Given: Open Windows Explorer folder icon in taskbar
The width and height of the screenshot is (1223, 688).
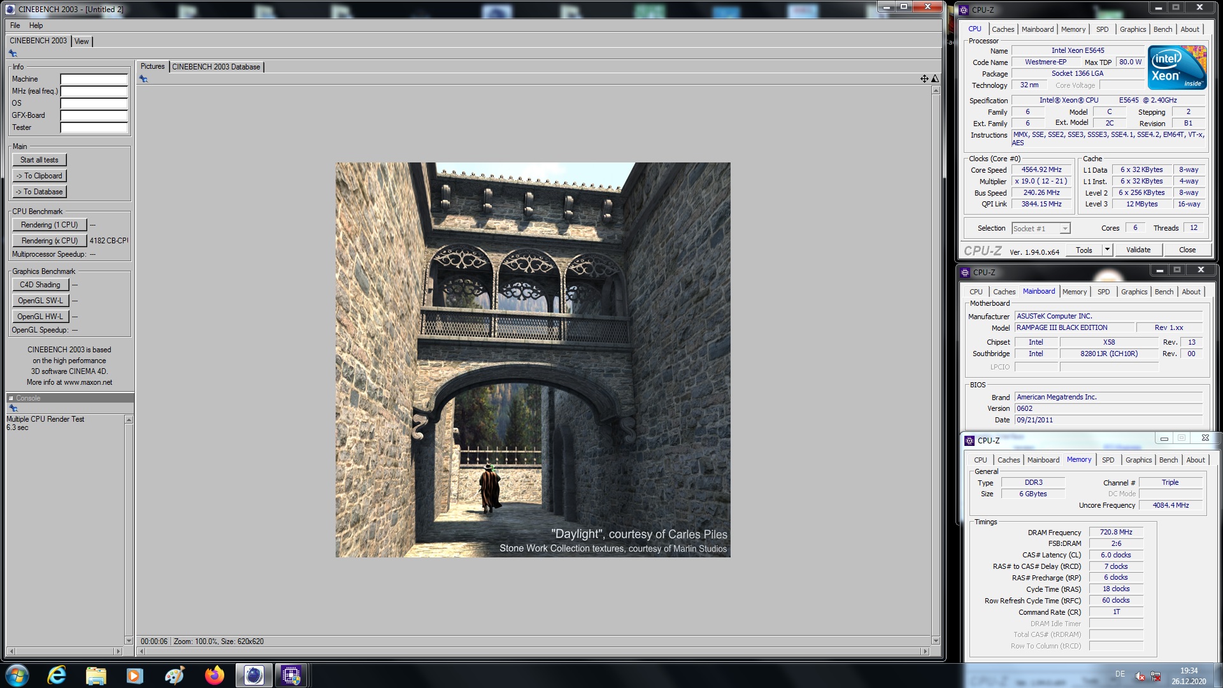Looking at the screenshot, I should [96, 675].
